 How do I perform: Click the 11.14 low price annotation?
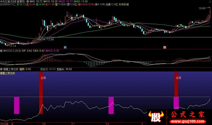pyautogui.click(x=13, y=46)
